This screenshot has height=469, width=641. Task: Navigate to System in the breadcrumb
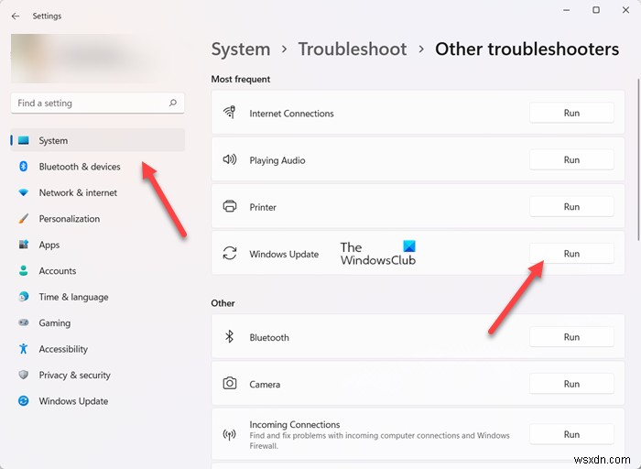click(241, 49)
